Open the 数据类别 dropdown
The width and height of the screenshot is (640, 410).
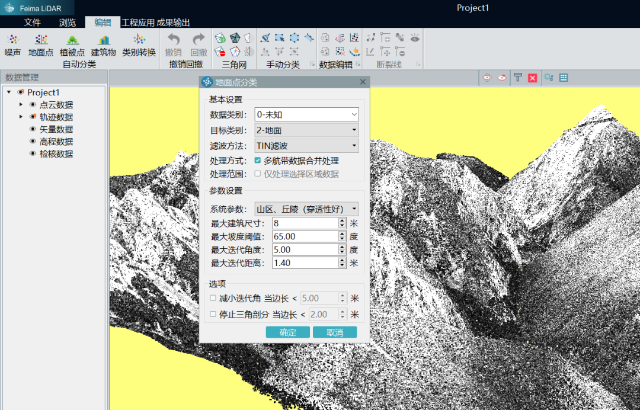tap(306, 114)
